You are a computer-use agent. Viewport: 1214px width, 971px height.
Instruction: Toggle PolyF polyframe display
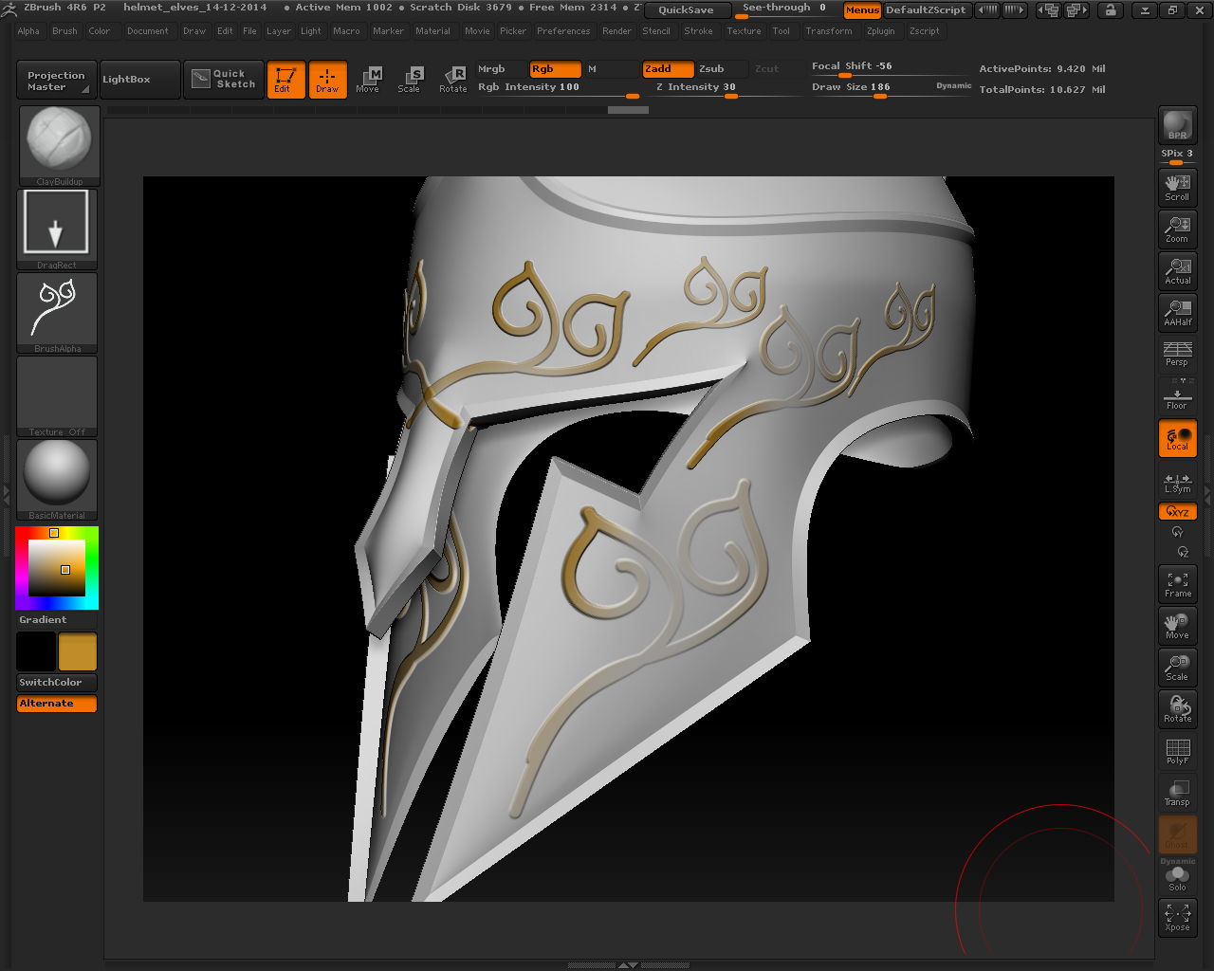point(1177,751)
